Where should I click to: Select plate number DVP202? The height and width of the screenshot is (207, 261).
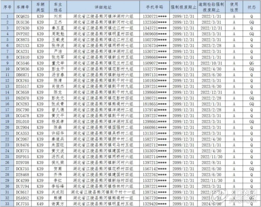point(23,34)
